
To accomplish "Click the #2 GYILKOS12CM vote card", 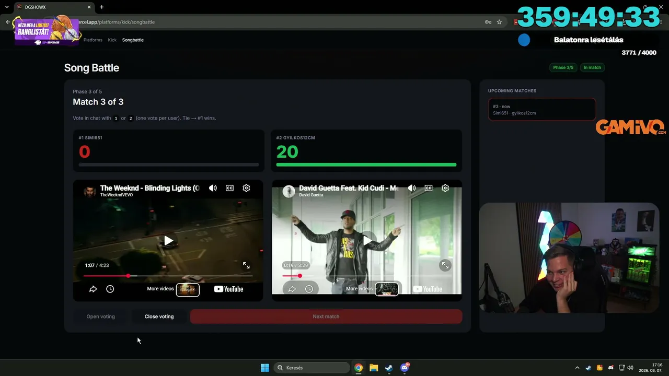I will tap(366, 150).
